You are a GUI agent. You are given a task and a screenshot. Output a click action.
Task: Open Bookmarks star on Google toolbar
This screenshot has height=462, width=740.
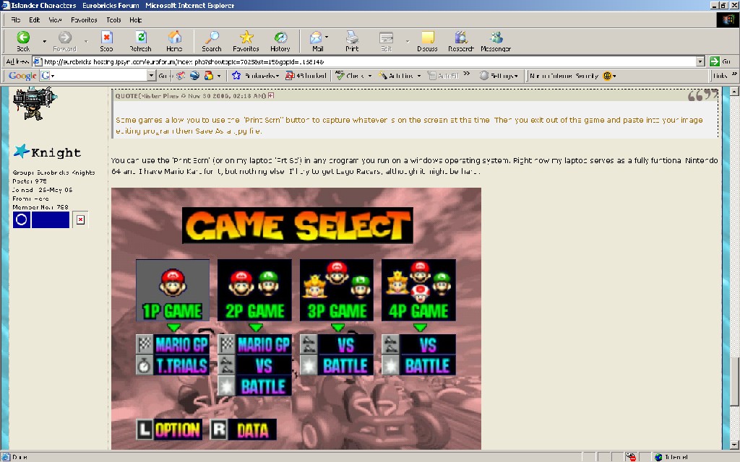click(x=255, y=75)
